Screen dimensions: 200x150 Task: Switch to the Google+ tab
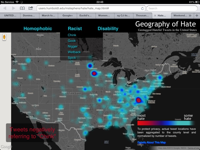pos(67,16)
